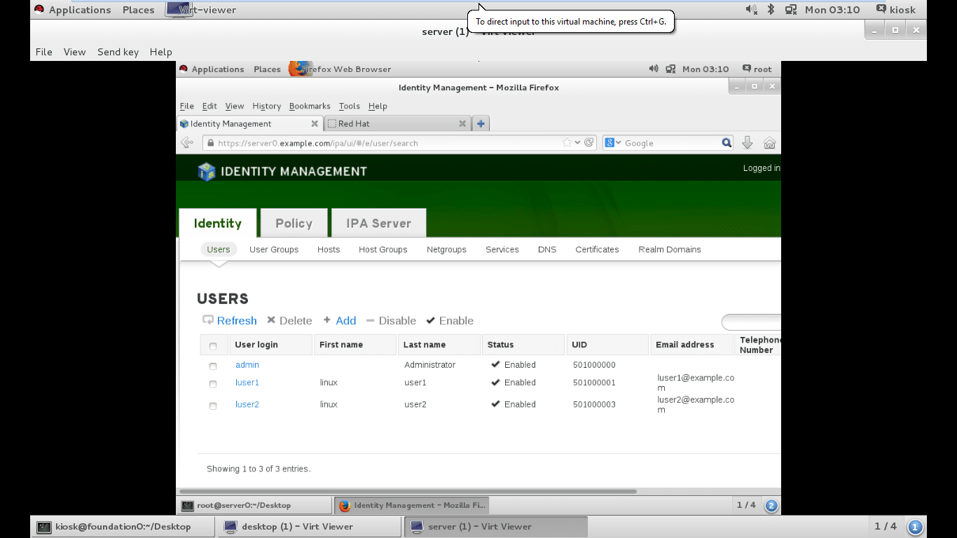Click the Firefox downloads arrow icon

747,143
